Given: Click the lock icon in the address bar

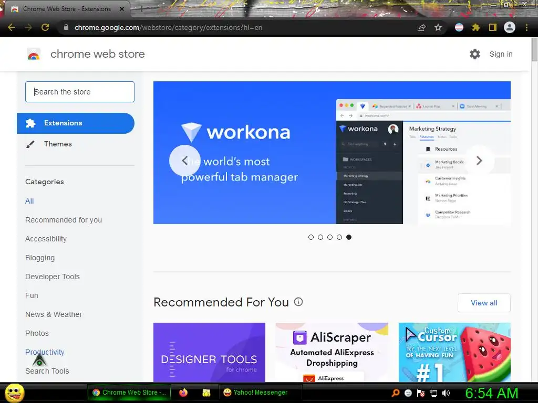Looking at the screenshot, I should (66, 27).
